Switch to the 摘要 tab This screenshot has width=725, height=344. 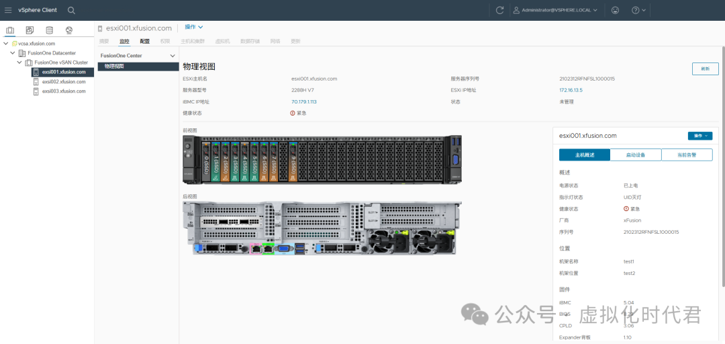click(103, 41)
